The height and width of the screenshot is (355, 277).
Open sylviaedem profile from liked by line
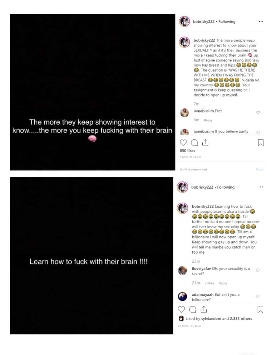pyautogui.click(x=211, y=318)
